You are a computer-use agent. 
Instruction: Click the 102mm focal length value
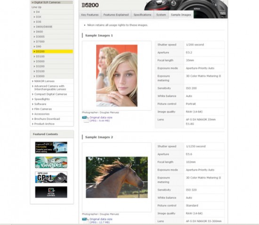191,162
